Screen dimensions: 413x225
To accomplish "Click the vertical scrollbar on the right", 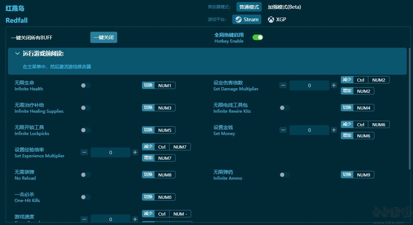I will pos(409,108).
